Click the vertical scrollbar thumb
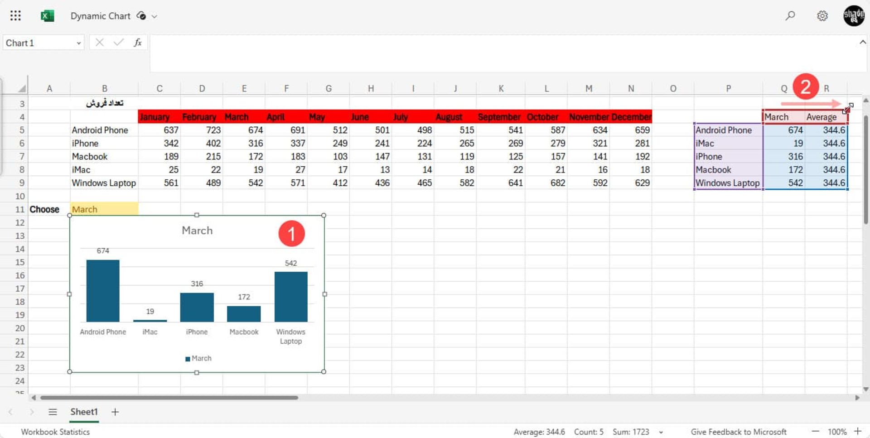The image size is (870, 438). tap(865, 170)
